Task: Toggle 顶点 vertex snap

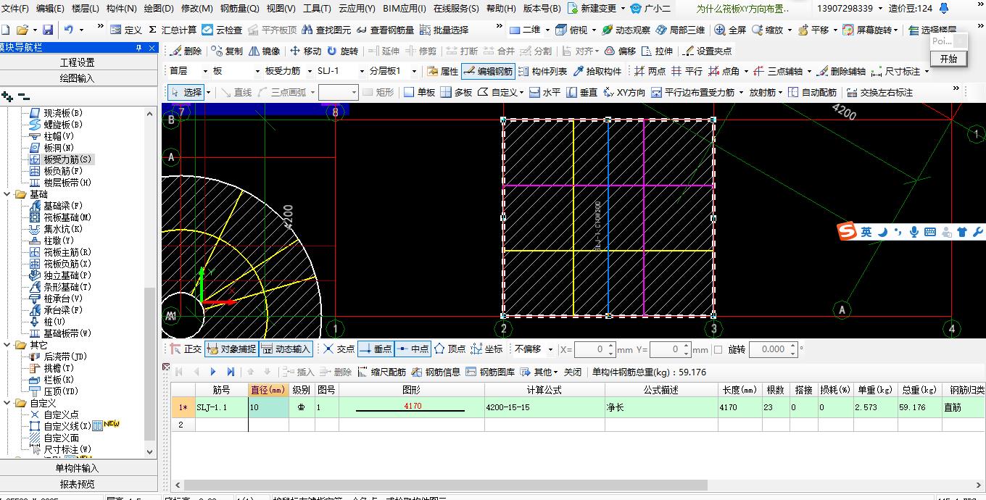Action: click(449, 349)
